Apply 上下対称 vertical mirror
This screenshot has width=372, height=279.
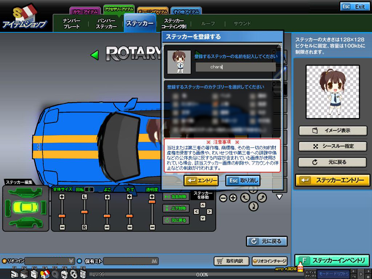coord(176,208)
